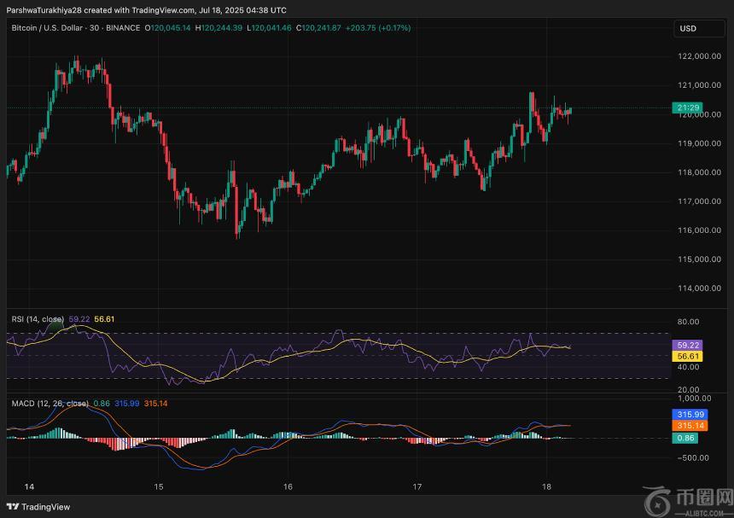Viewport: 734px width, 518px height.
Task: Click the date label 14 on time axis
Action: pos(29,487)
